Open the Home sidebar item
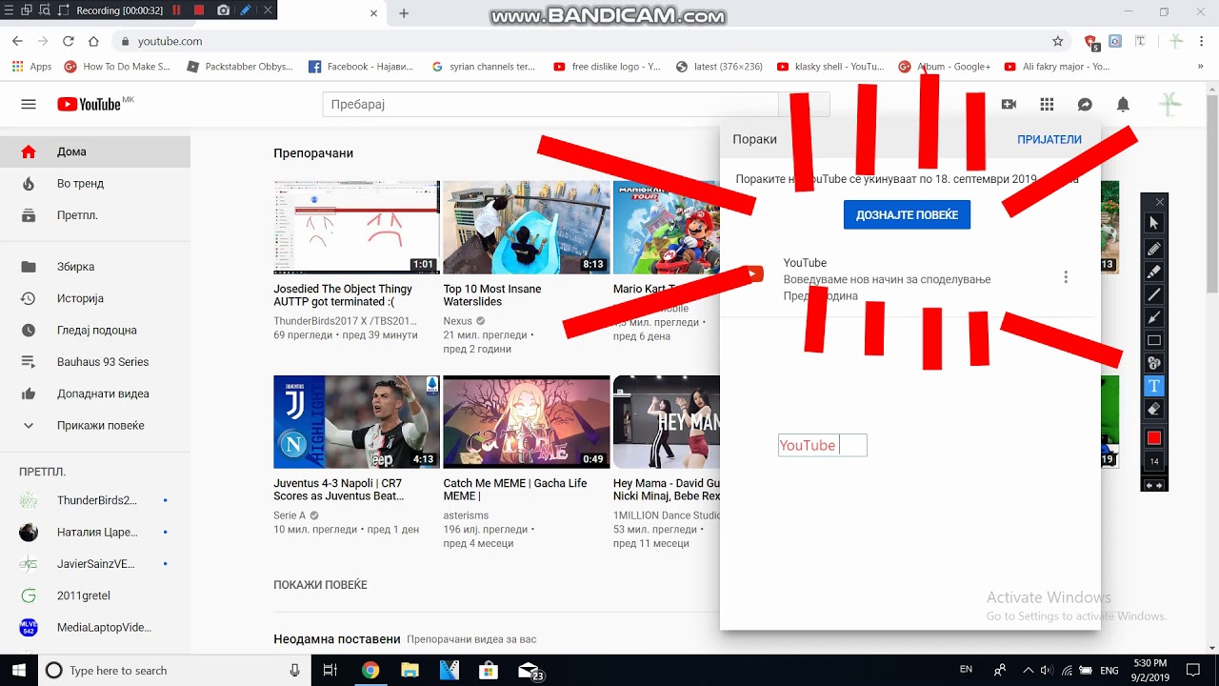 [x=95, y=151]
